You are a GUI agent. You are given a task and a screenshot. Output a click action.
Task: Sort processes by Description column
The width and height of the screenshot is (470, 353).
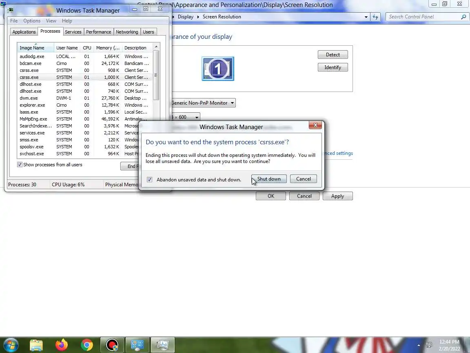pos(137,48)
